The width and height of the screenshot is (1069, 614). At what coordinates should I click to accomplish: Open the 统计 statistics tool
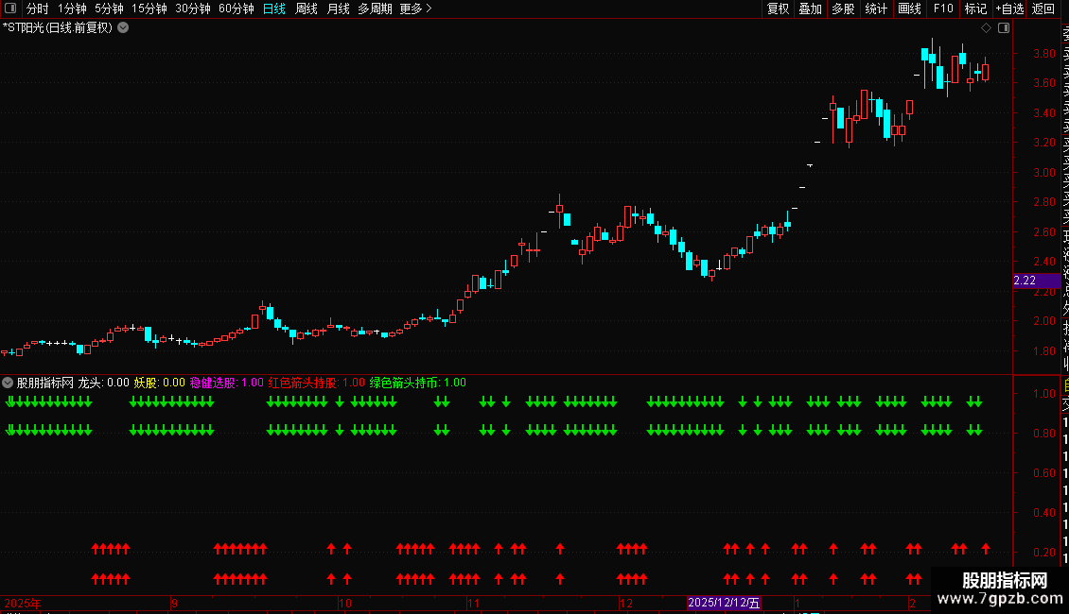(876, 9)
